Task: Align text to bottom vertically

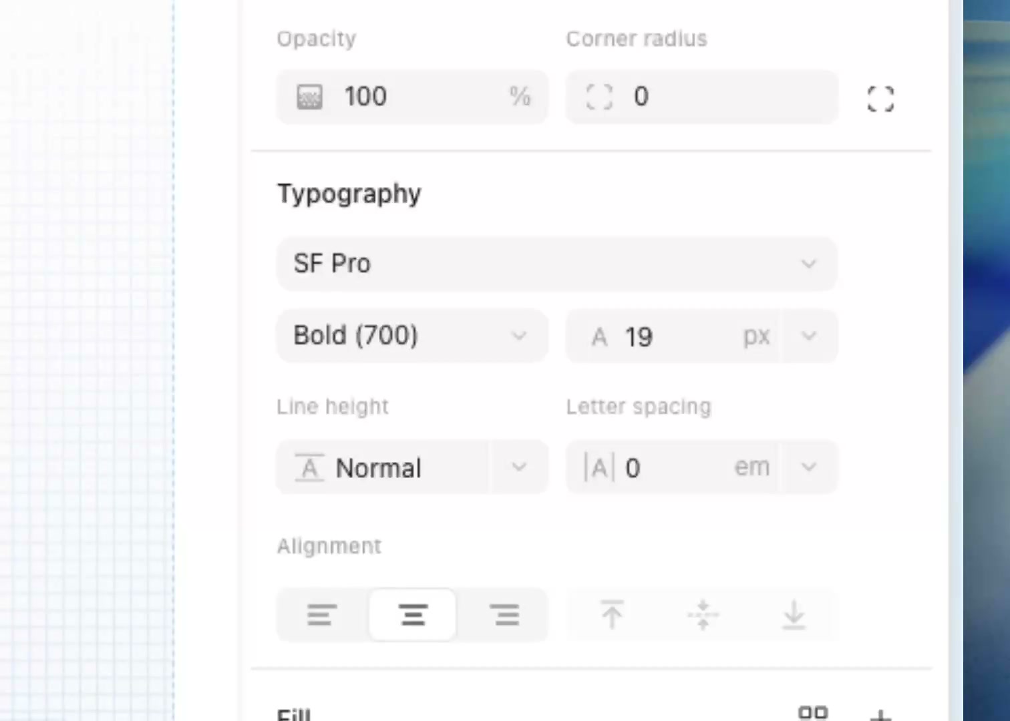Action: [794, 614]
